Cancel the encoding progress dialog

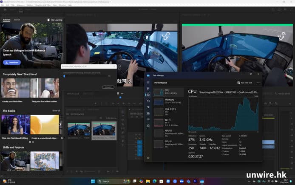click(108, 87)
